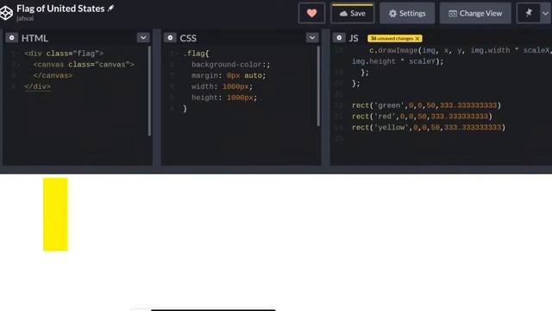Click the closing </div> tag
The width and height of the screenshot is (552, 311).
pos(38,86)
